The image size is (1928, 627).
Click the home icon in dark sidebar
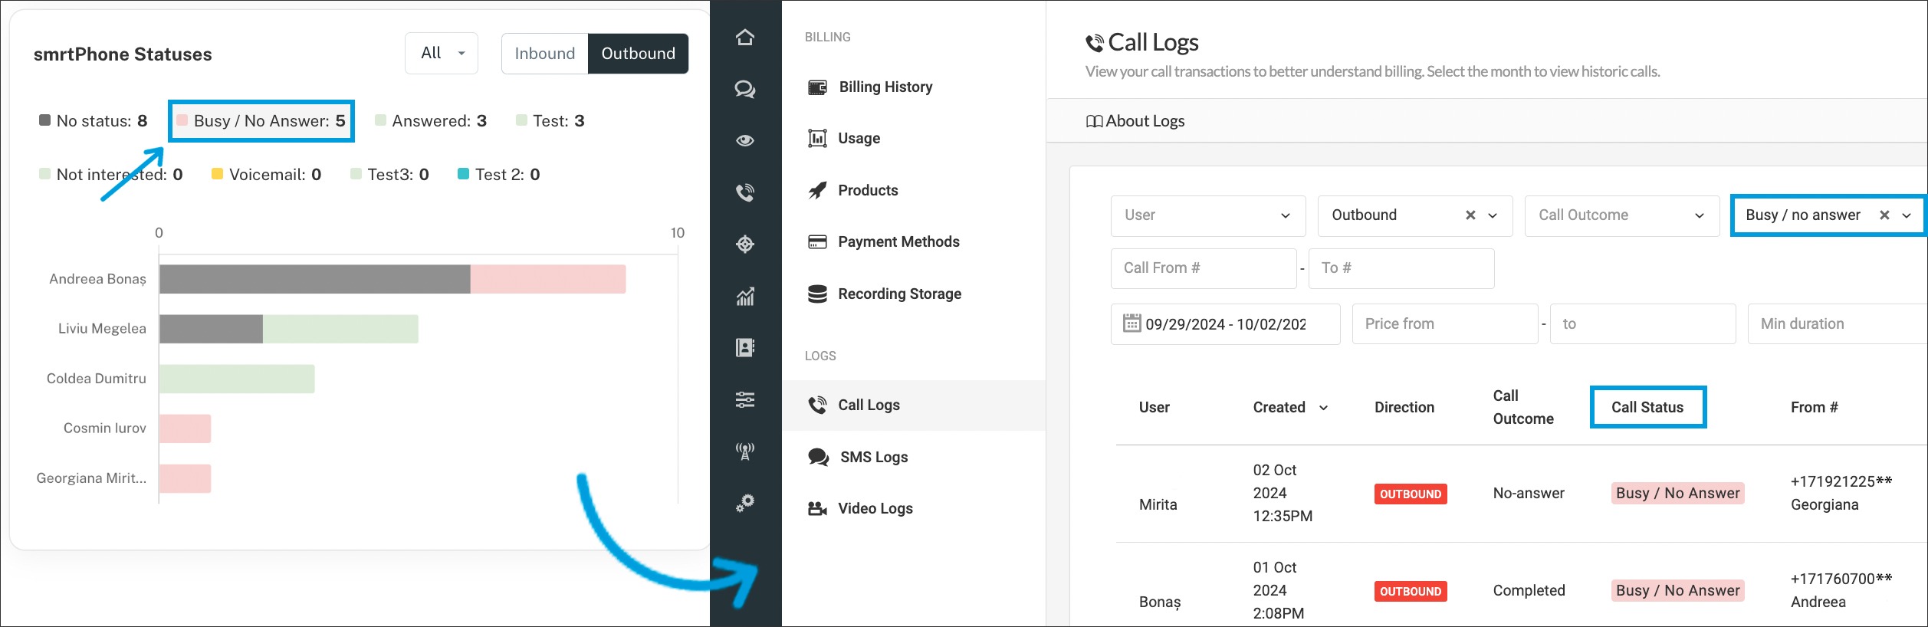coord(744,38)
